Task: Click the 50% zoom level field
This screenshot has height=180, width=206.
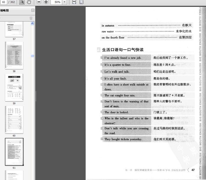Action: click(57, 2)
